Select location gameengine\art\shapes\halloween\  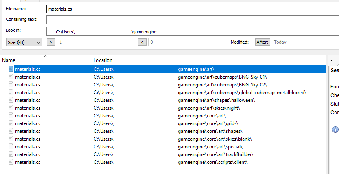pos(217,100)
